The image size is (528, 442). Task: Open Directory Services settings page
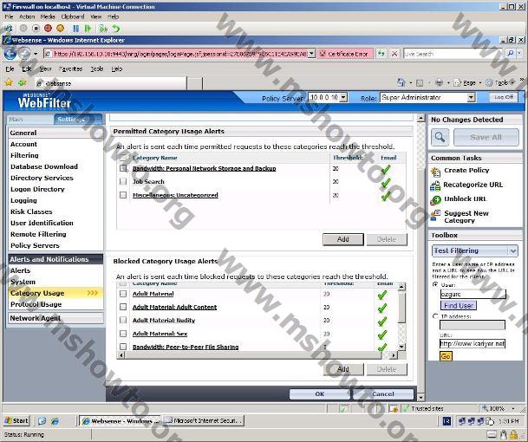pos(42,178)
